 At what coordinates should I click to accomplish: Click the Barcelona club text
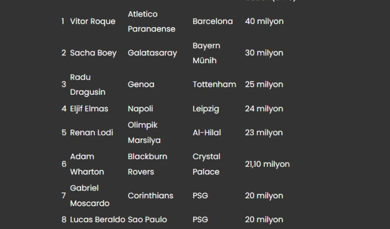(x=212, y=22)
